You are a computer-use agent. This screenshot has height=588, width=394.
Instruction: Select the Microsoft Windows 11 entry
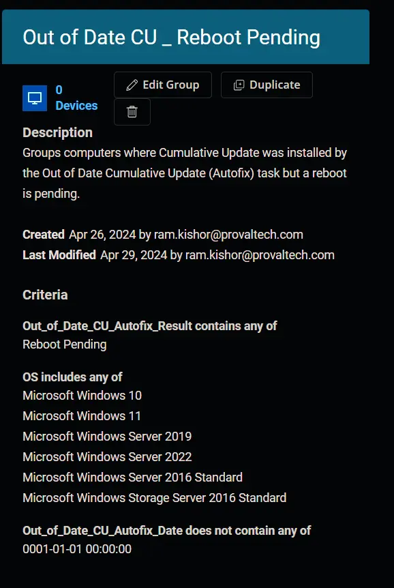[x=82, y=416]
